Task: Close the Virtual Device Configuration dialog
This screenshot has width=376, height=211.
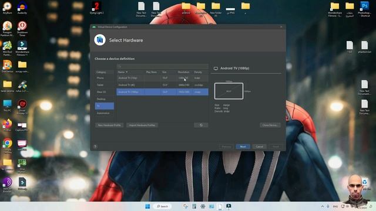Action: coord(281,27)
